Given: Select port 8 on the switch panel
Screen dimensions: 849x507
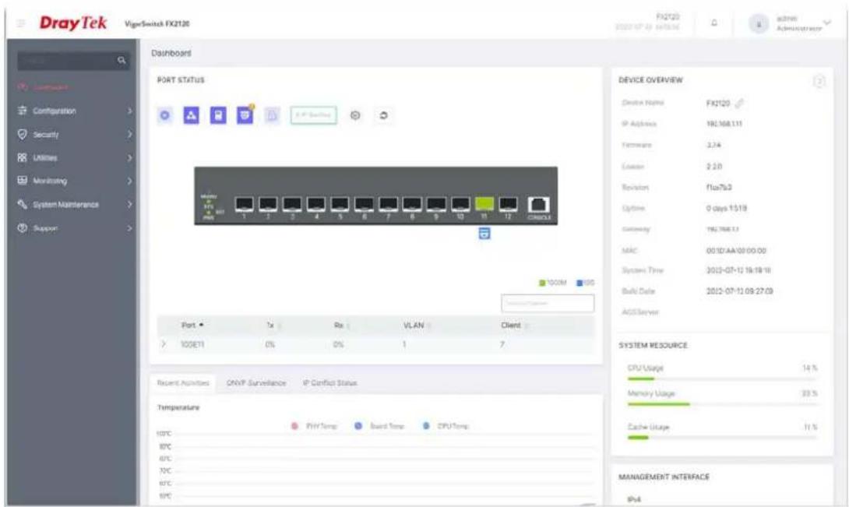Looking at the screenshot, I should 412,205.
